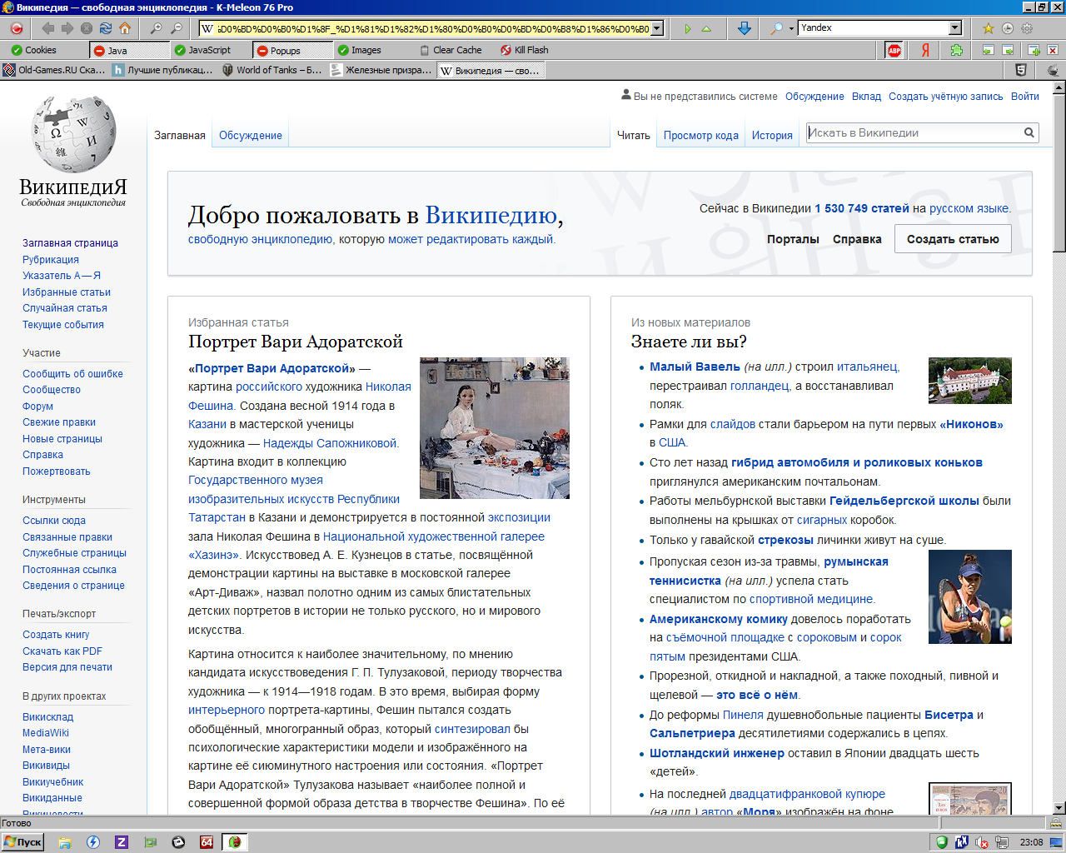This screenshot has width=1066, height=853.
Task: Go forward with the Forward arrow
Action: [67, 28]
